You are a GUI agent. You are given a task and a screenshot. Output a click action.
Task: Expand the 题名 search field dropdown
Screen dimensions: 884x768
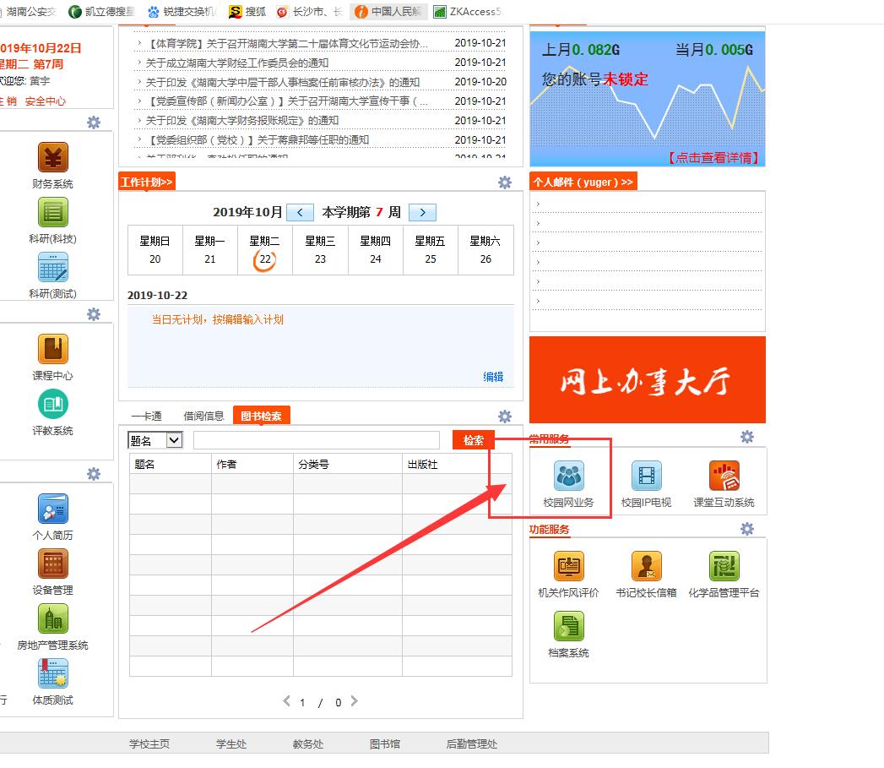[174, 440]
